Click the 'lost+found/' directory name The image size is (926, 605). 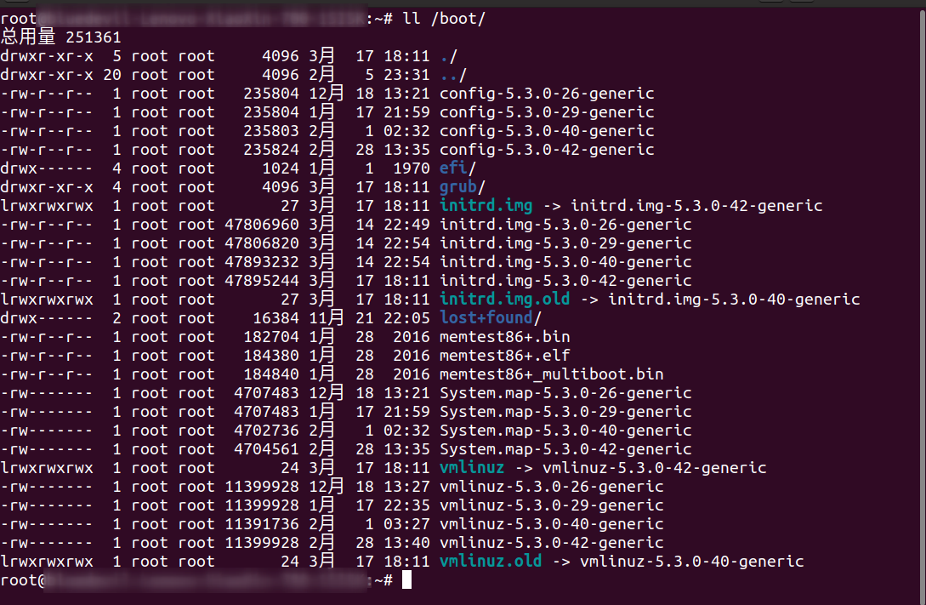pos(491,318)
